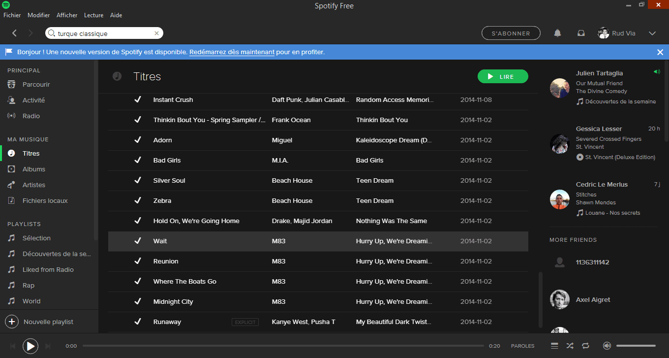Open Activité in the sidebar

[33, 100]
